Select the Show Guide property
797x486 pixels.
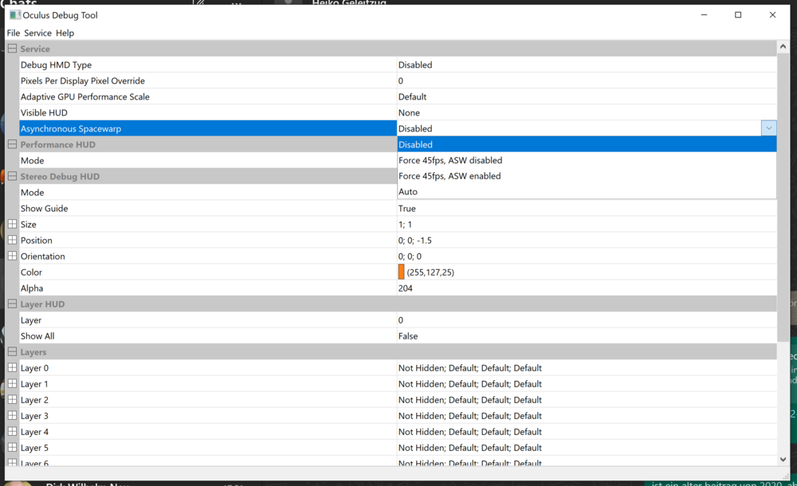pyautogui.click(x=208, y=209)
